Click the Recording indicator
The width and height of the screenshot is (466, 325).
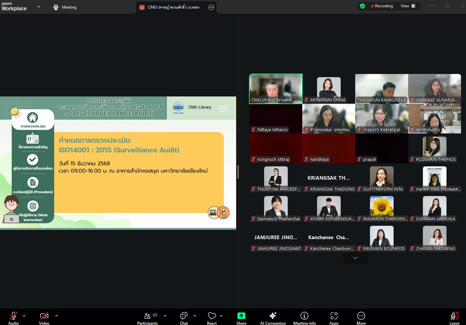[x=382, y=6]
